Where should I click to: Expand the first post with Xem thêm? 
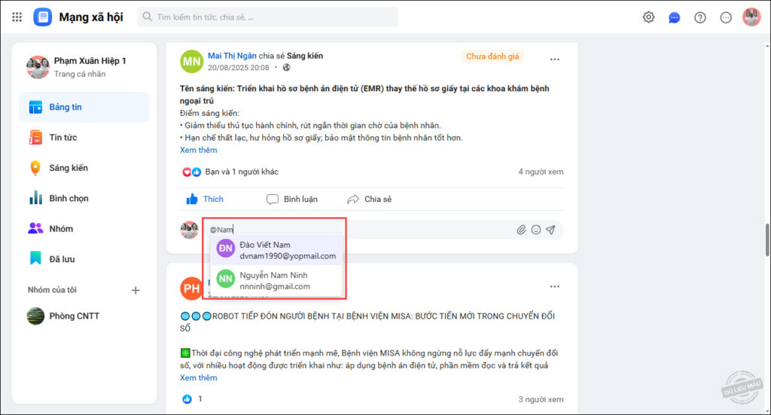coord(199,150)
